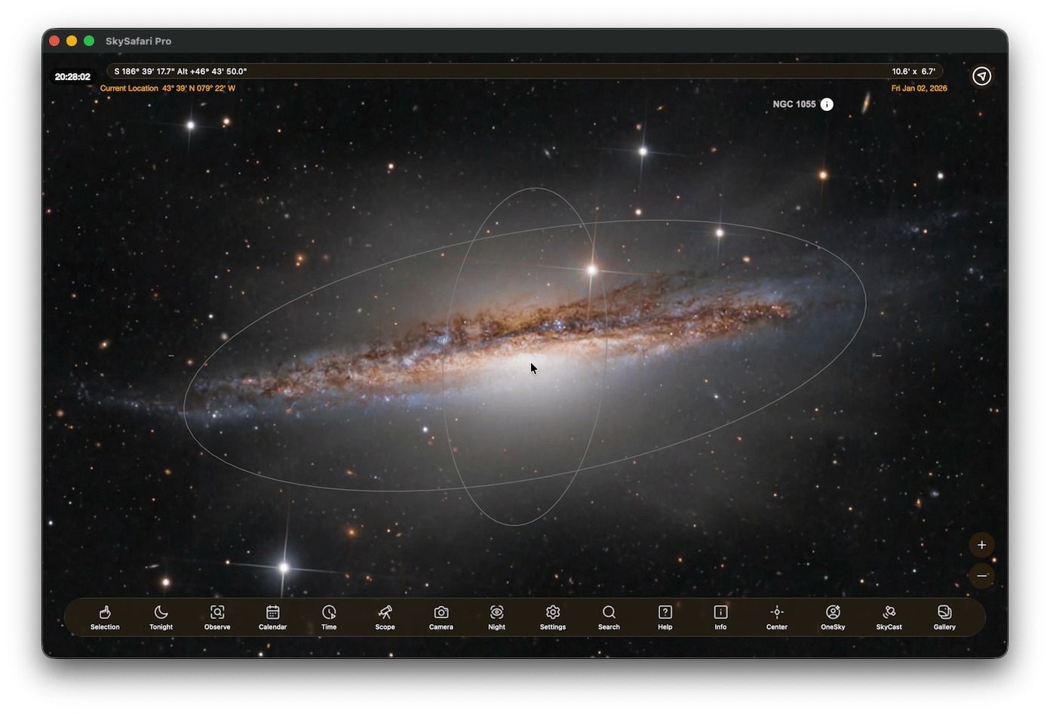
Task: Open the Scope controls
Action: 385,617
